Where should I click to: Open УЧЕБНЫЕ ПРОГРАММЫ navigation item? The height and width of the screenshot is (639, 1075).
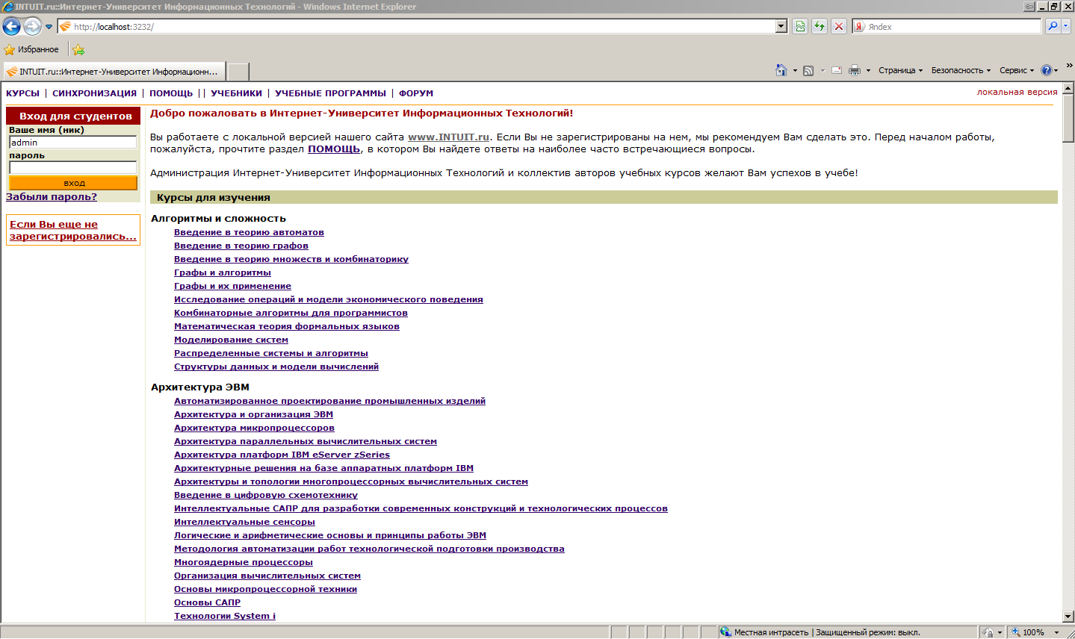click(330, 93)
